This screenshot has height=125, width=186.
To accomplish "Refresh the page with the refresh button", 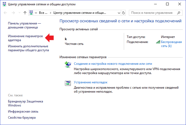I will [124, 13].
